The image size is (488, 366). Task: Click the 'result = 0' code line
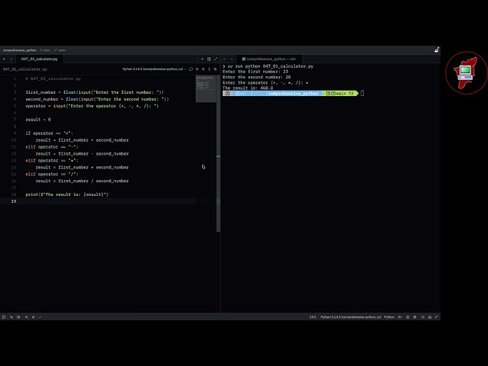[38, 120]
